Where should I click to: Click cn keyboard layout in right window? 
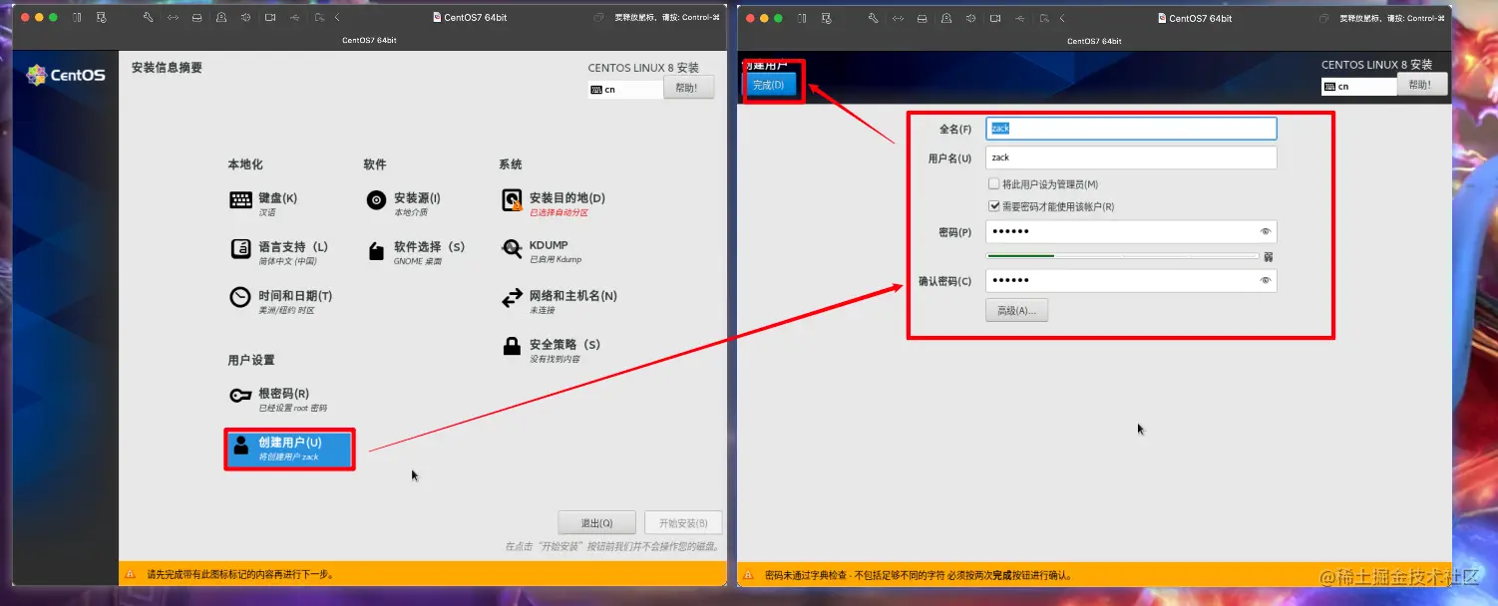tap(1358, 87)
